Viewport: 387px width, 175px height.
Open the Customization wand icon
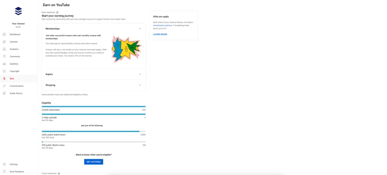click(4, 86)
